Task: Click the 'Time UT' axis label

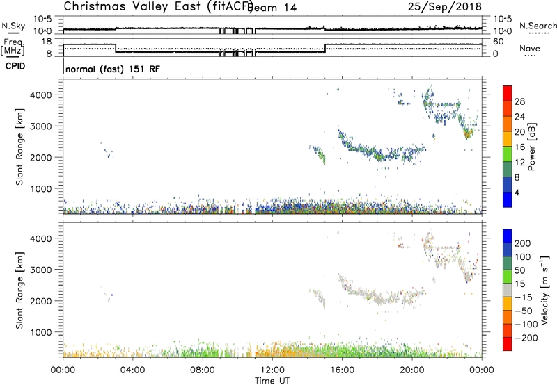Action: (272, 381)
